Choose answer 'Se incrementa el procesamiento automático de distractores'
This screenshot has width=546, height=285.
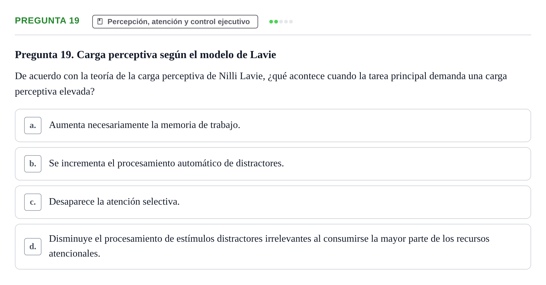pos(273,164)
